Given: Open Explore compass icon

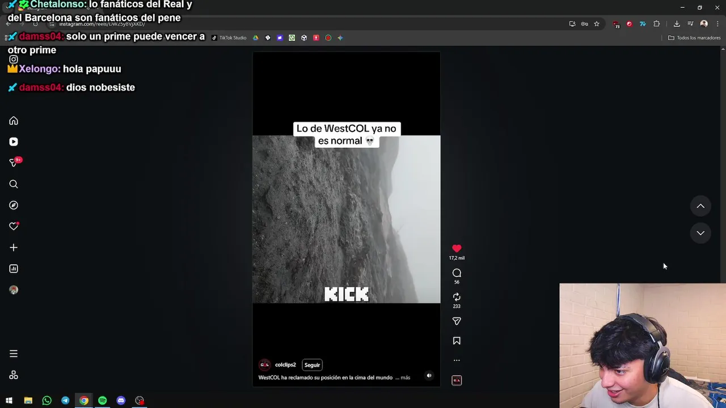Looking at the screenshot, I should pos(14,205).
